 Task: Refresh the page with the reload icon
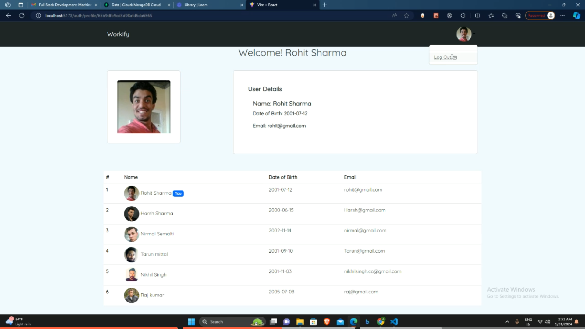[22, 16]
